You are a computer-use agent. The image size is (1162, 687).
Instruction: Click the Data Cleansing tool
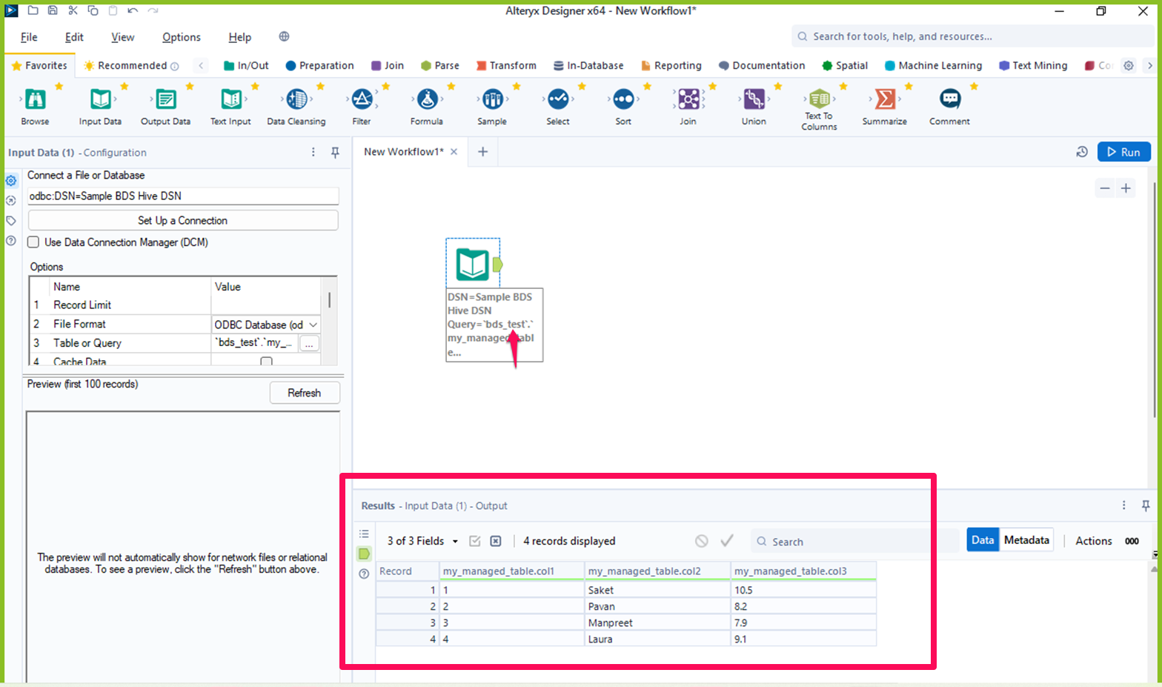point(296,99)
